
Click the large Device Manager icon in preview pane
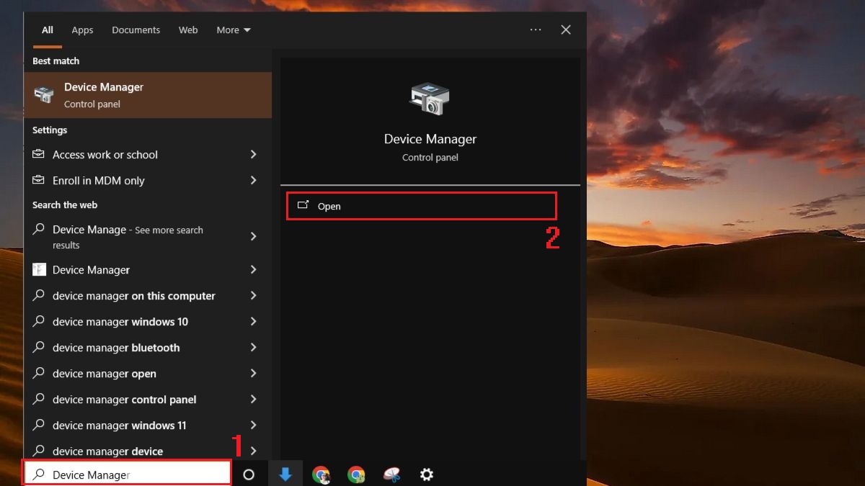pos(430,99)
